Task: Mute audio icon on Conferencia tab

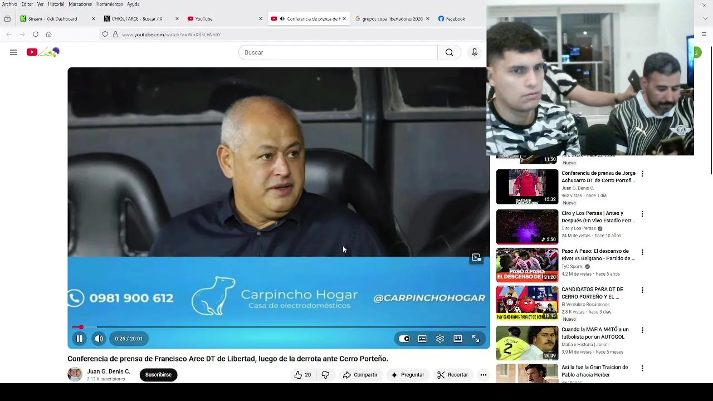Action: tap(282, 18)
